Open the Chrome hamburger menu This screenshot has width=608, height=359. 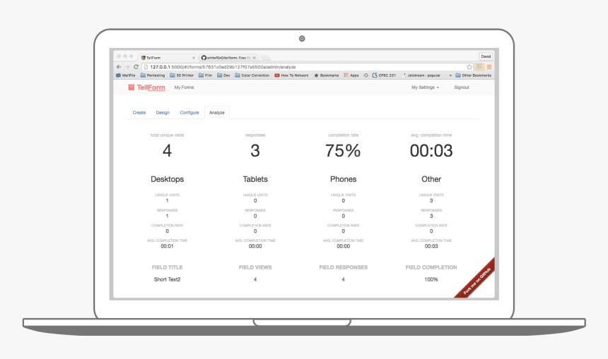click(489, 66)
